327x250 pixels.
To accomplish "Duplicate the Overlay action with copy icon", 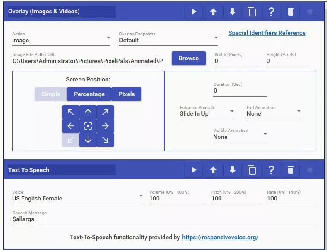I will 252,12.
